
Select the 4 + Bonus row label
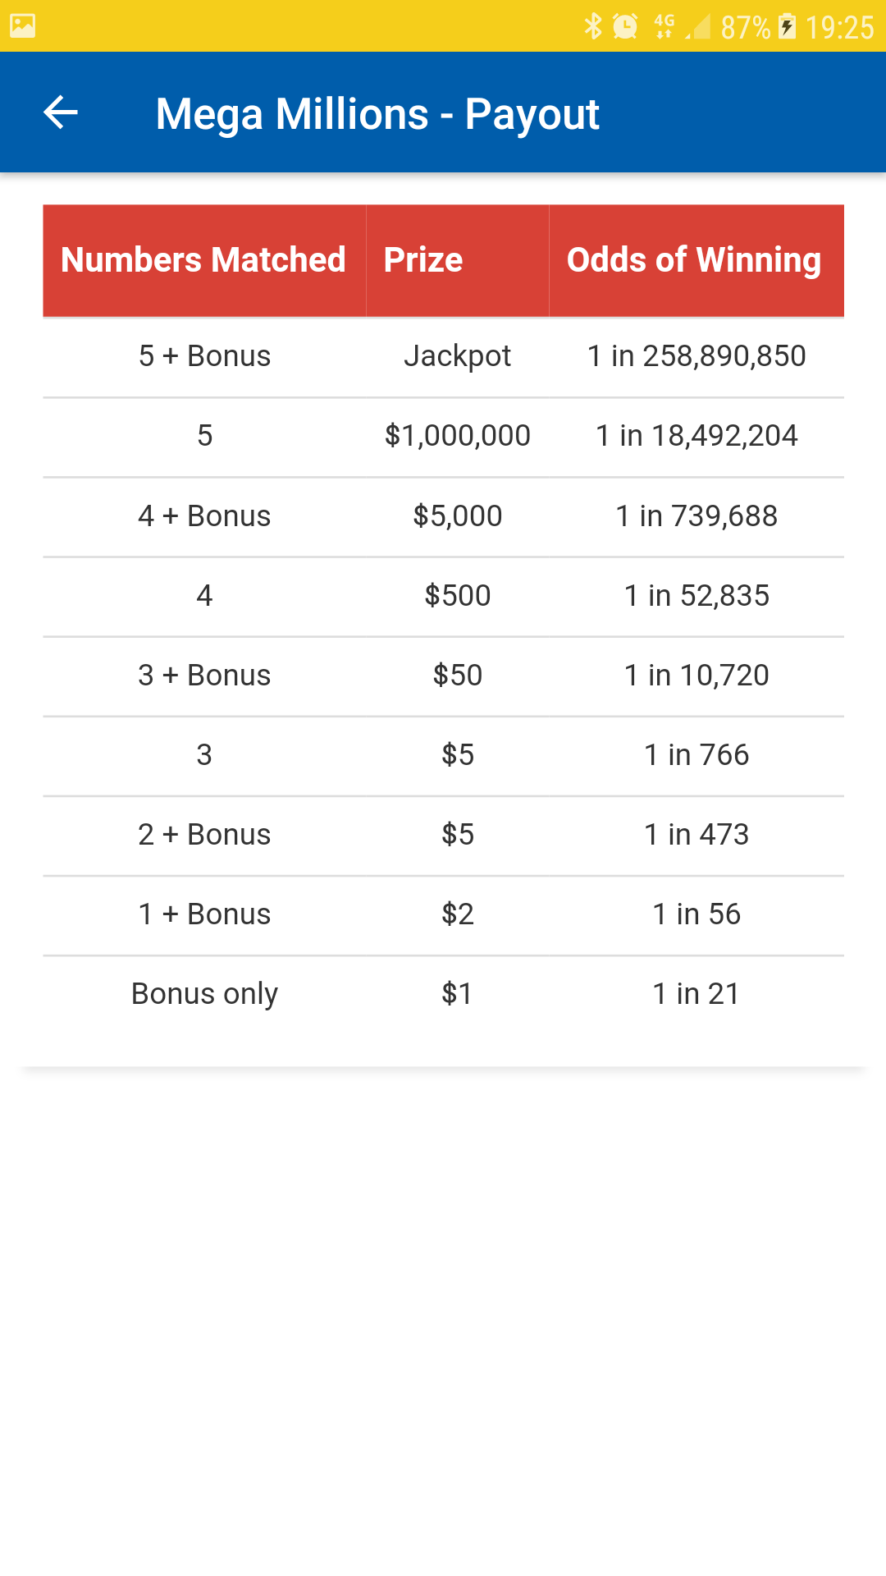tap(204, 516)
